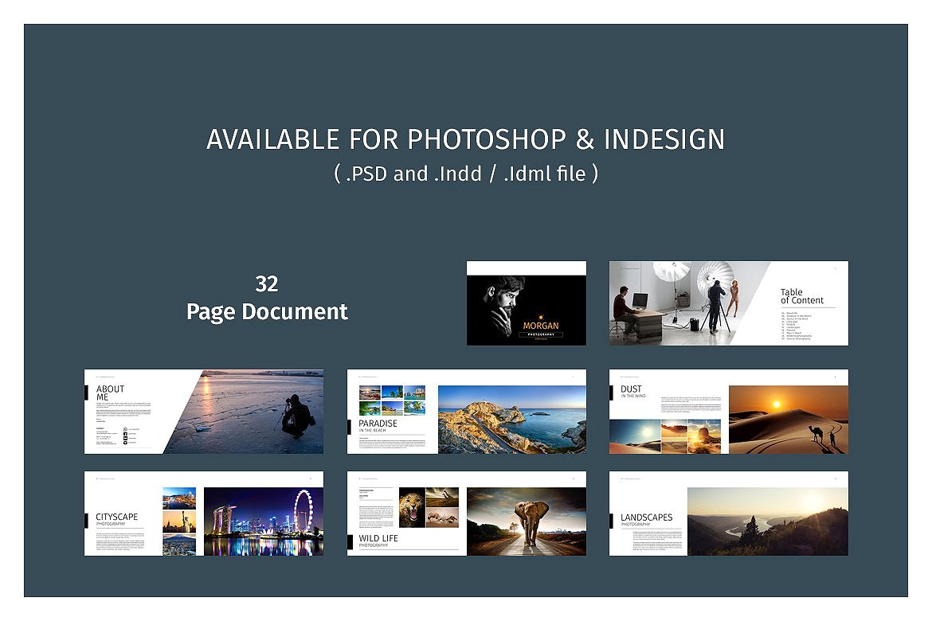Click the elephant photo on Wild Life page
The image size is (932, 621).
click(526, 521)
